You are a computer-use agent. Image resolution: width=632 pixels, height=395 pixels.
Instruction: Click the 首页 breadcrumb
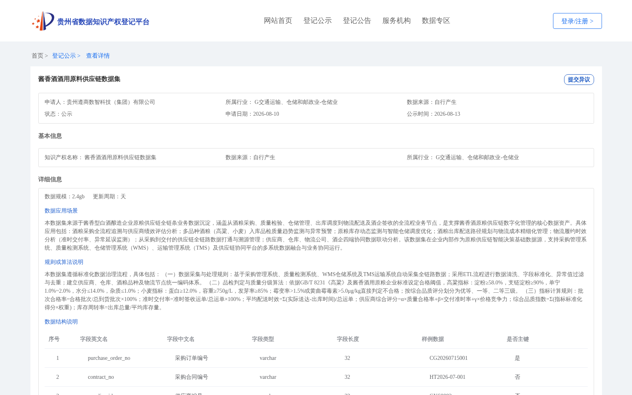pos(38,56)
